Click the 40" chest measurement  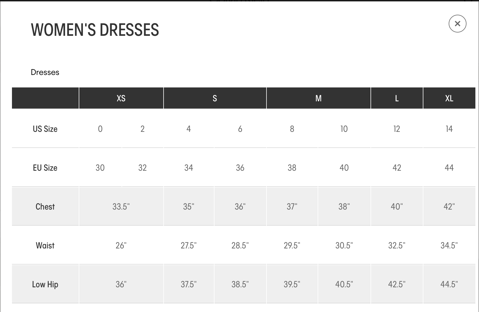397,207
